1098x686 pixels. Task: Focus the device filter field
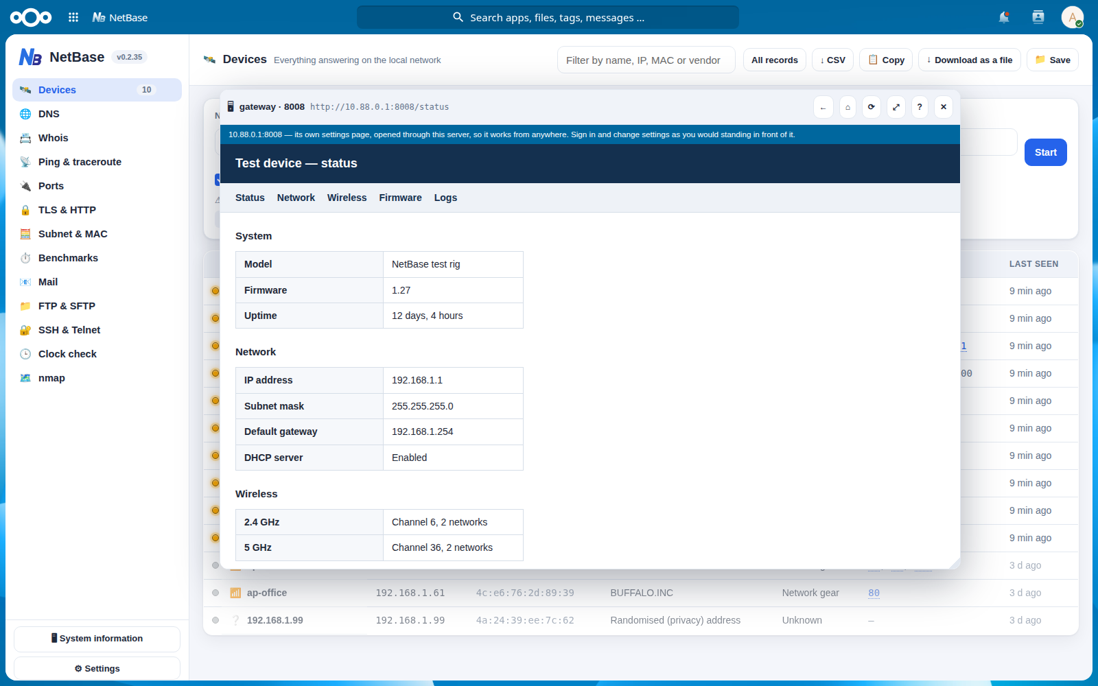point(646,60)
